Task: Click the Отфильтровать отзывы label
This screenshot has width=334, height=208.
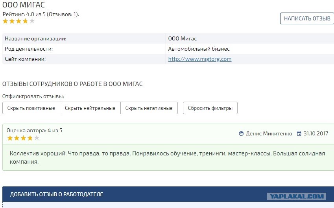Action: pyautogui.click(x=33, y=97)
